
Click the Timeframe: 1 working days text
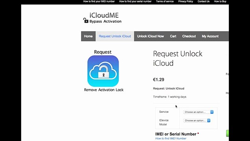170,97
